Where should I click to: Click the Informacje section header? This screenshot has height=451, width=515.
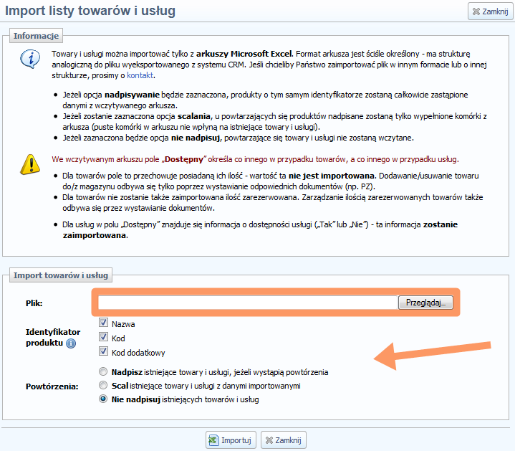tap(36, 35)
